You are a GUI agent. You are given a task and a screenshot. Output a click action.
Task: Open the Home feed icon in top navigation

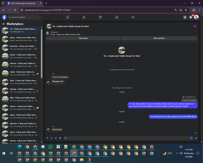click(x=67, y=17)
